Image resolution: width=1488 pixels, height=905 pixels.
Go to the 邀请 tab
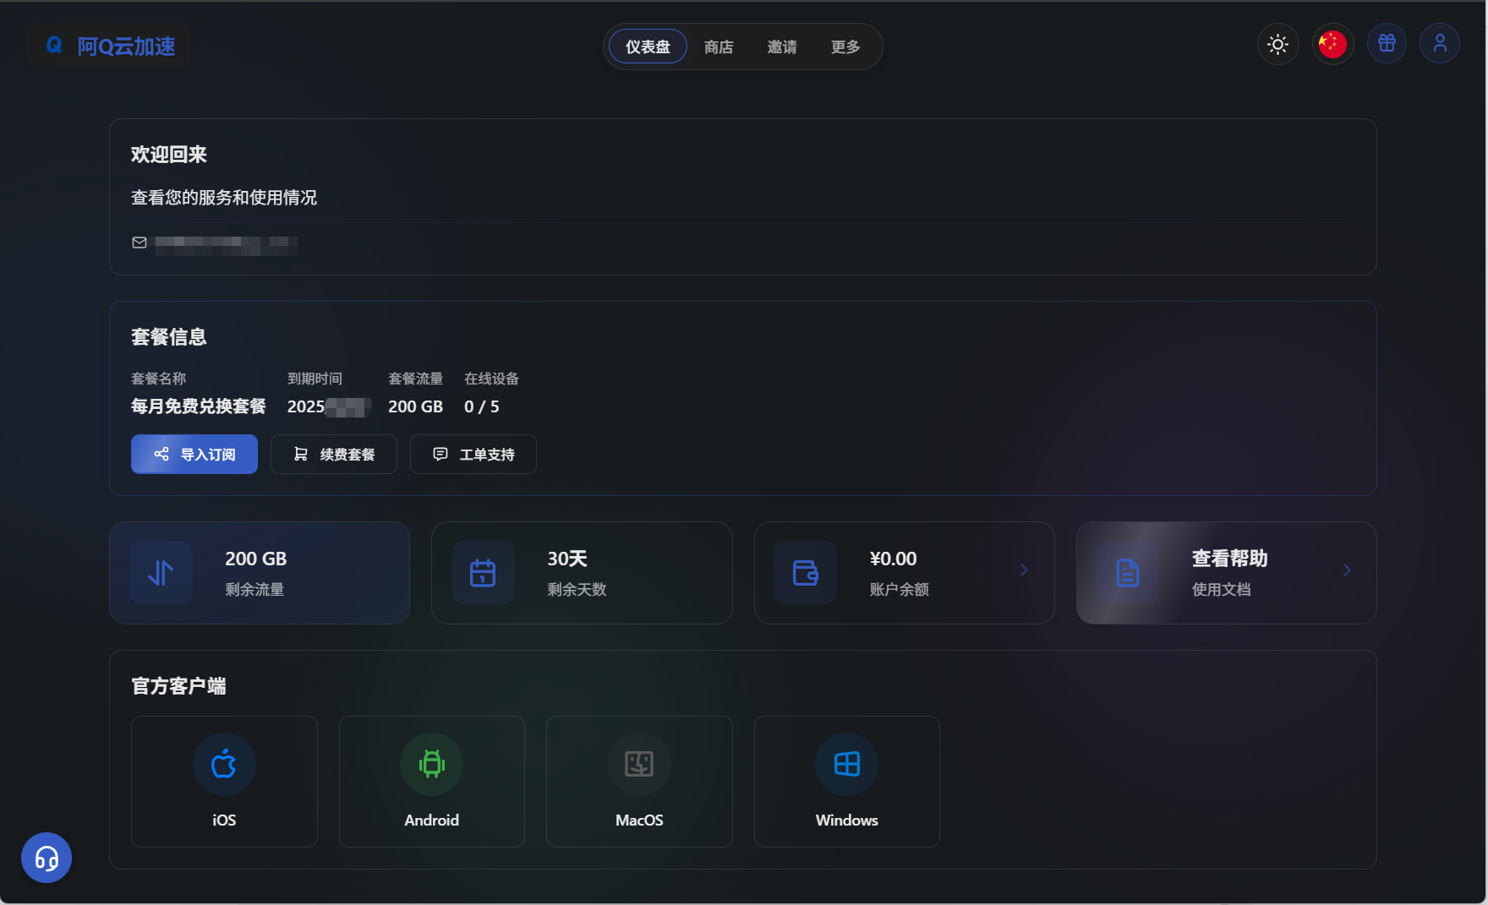(x=782, y=47)
